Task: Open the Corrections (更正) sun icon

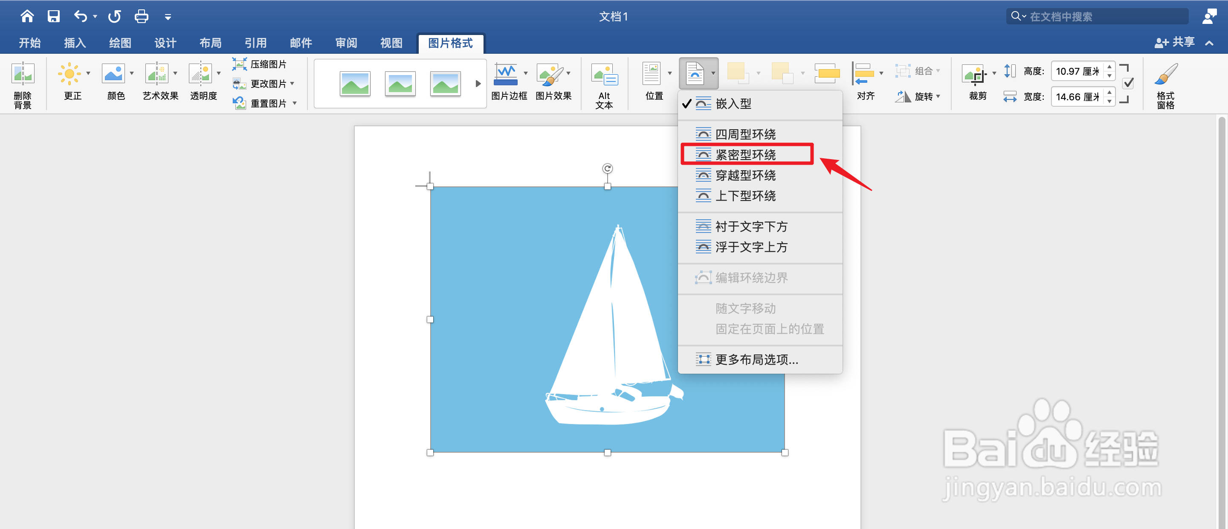Action: (70, 74)
